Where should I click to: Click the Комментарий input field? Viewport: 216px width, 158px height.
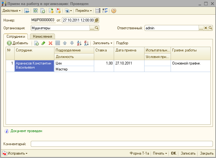tap(122, 144)
